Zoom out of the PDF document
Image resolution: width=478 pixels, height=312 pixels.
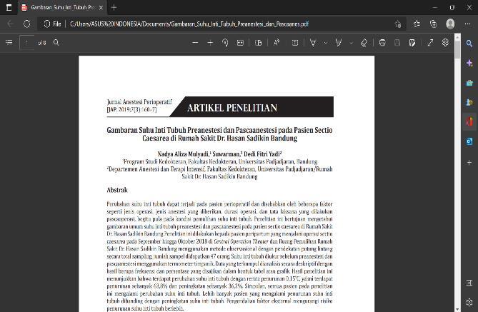195,43
